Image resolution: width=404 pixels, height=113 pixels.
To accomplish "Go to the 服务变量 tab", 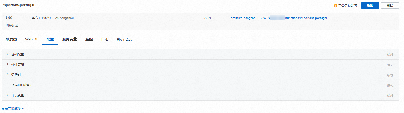I will (x=70, y=39).
